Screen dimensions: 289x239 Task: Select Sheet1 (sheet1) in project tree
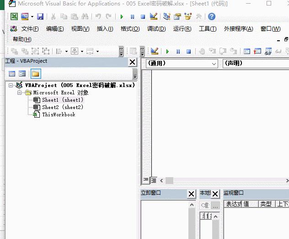tap(63, 100)
